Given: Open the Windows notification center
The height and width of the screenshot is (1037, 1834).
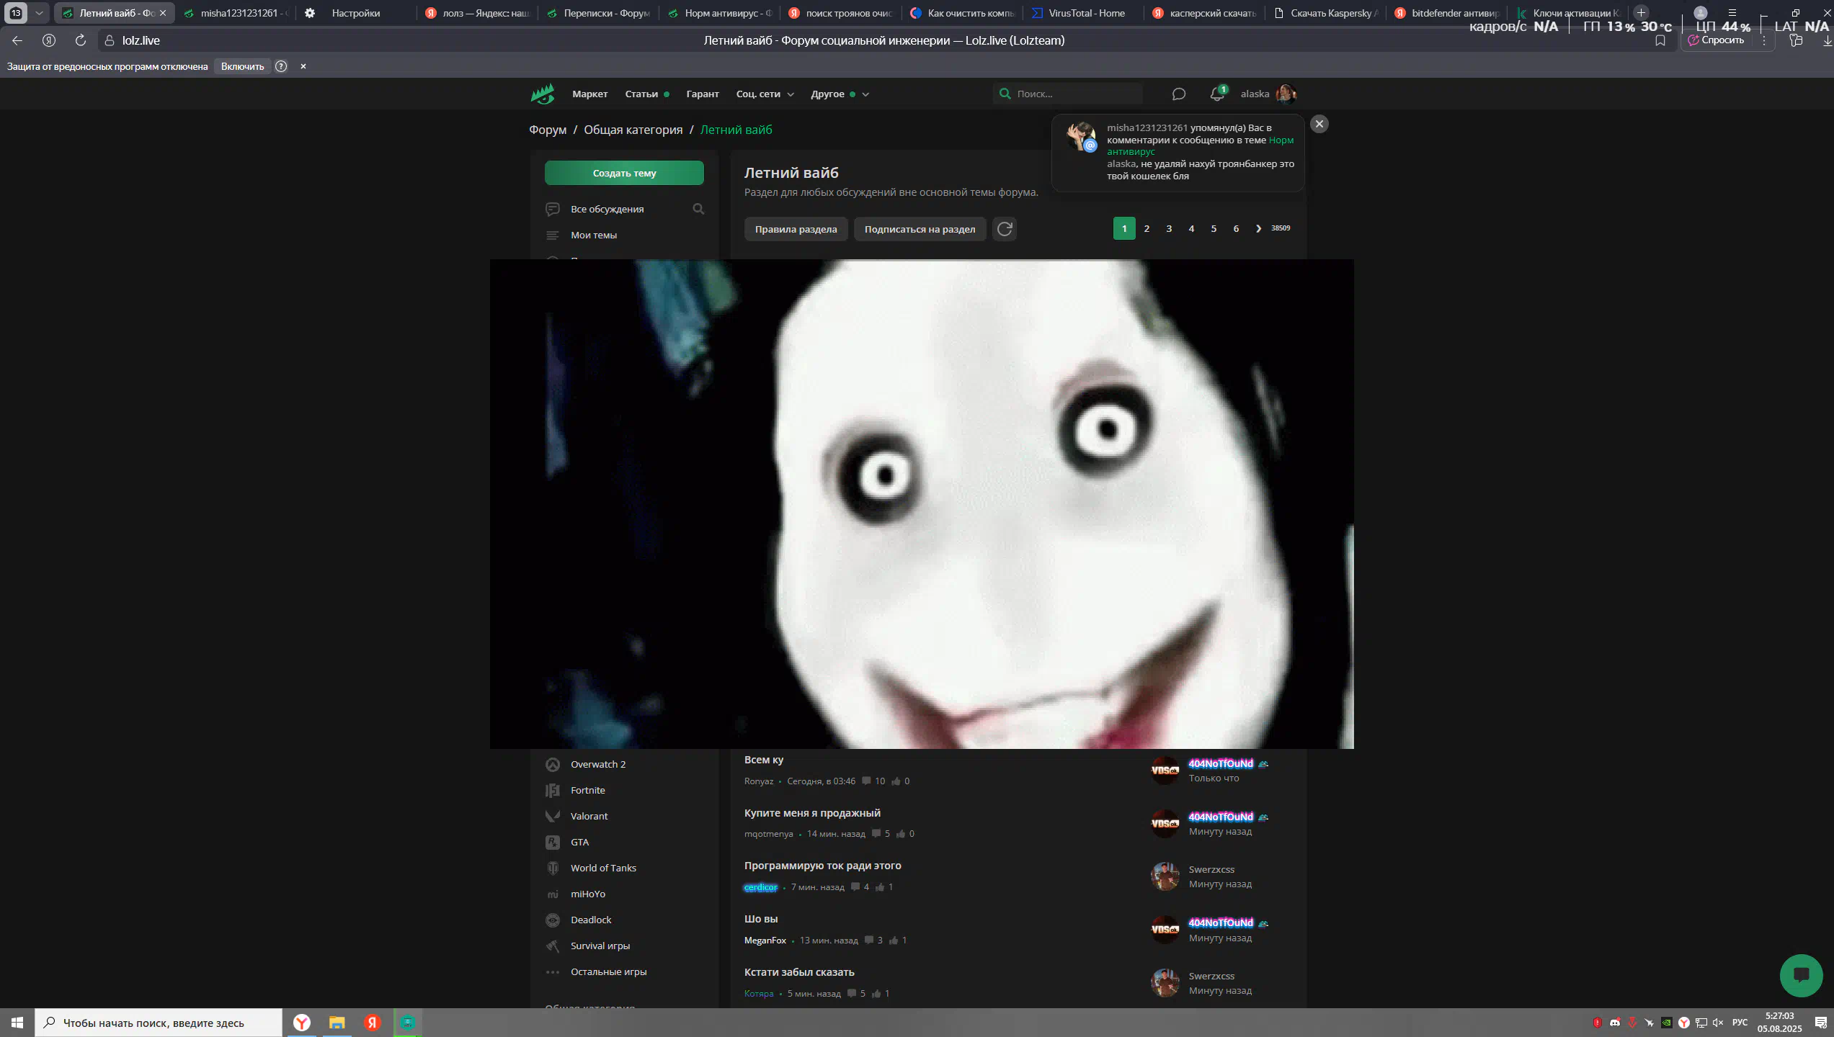Looking at the screenshot, I should tap(1821, 1023).
